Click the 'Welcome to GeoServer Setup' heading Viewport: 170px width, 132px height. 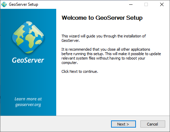click(x=102, y=18)
